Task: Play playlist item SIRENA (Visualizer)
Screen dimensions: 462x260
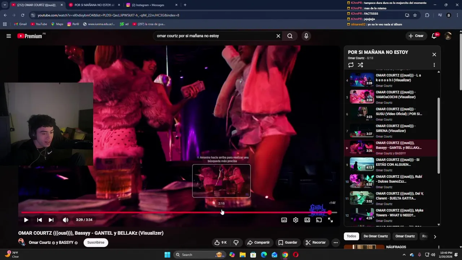Action: (391, 131)
